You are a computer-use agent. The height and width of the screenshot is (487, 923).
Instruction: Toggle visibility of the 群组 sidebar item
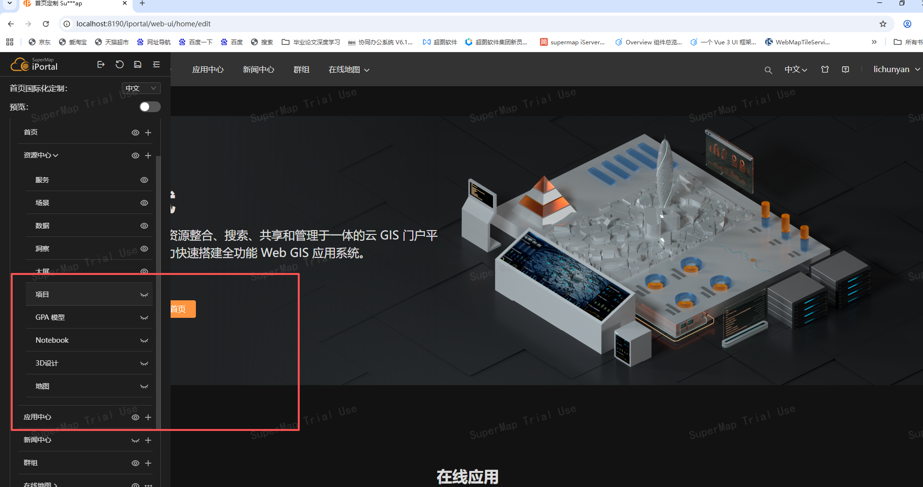(135, 463)
